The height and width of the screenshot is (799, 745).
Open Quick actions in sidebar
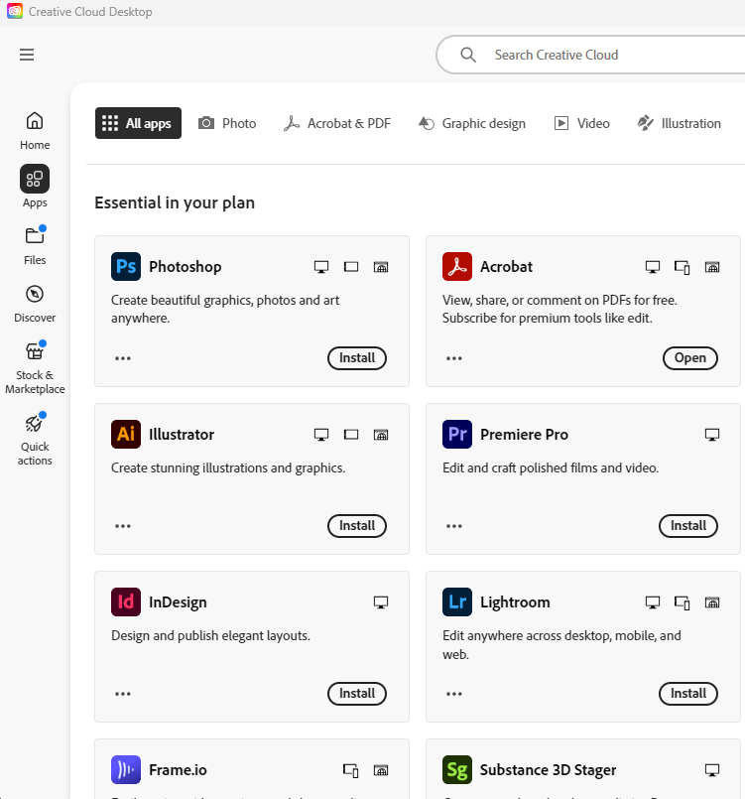[35, 440]
